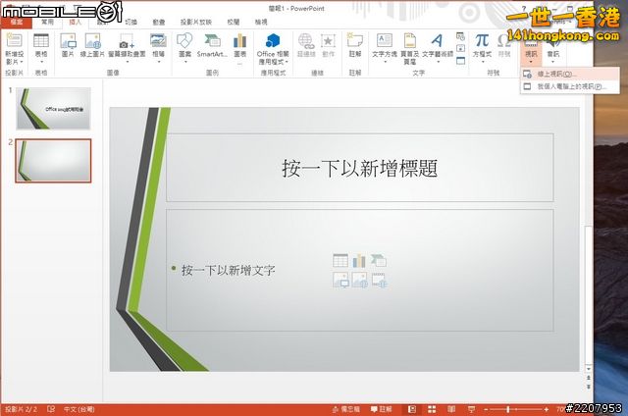Choose 線上視訊 from the video menu
The height and width of the screenshot is (416, 628).
click(554, 74)
